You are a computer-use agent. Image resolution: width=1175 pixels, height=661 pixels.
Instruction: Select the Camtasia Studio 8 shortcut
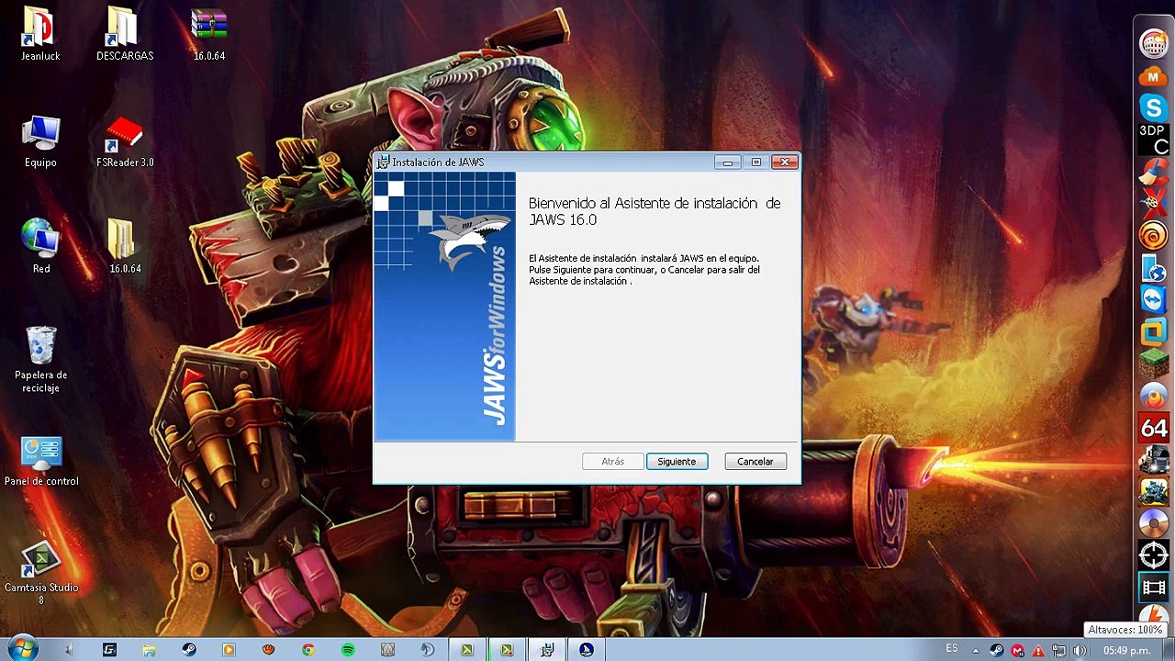pyautogui.click(x=40, y=573)
